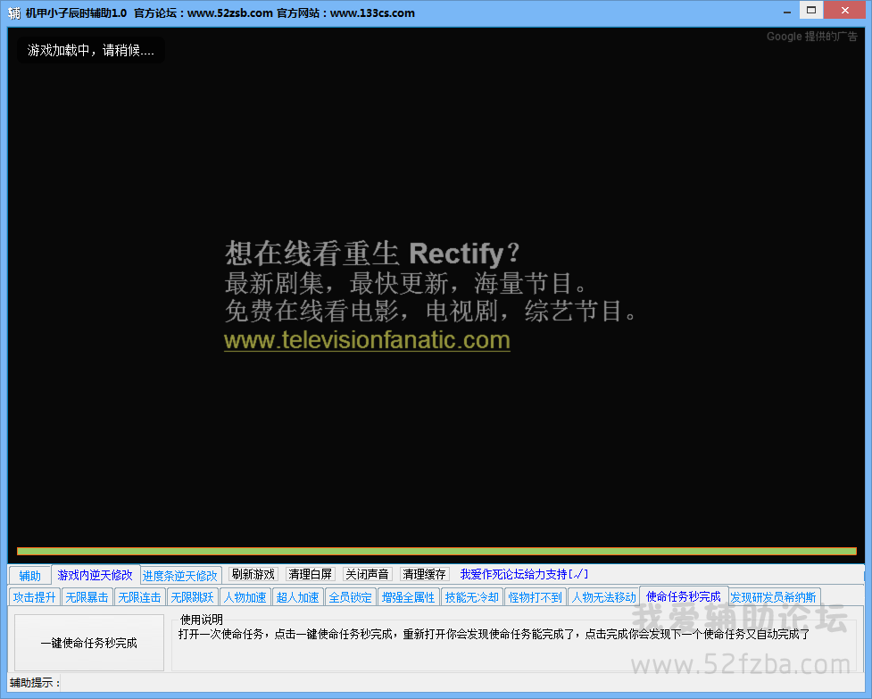Select the 技能无冷却 sub-tab

(471, 597)
